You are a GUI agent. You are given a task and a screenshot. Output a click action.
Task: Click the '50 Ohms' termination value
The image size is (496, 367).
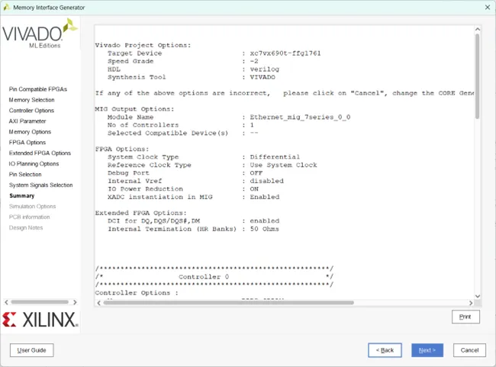[265, 229]
